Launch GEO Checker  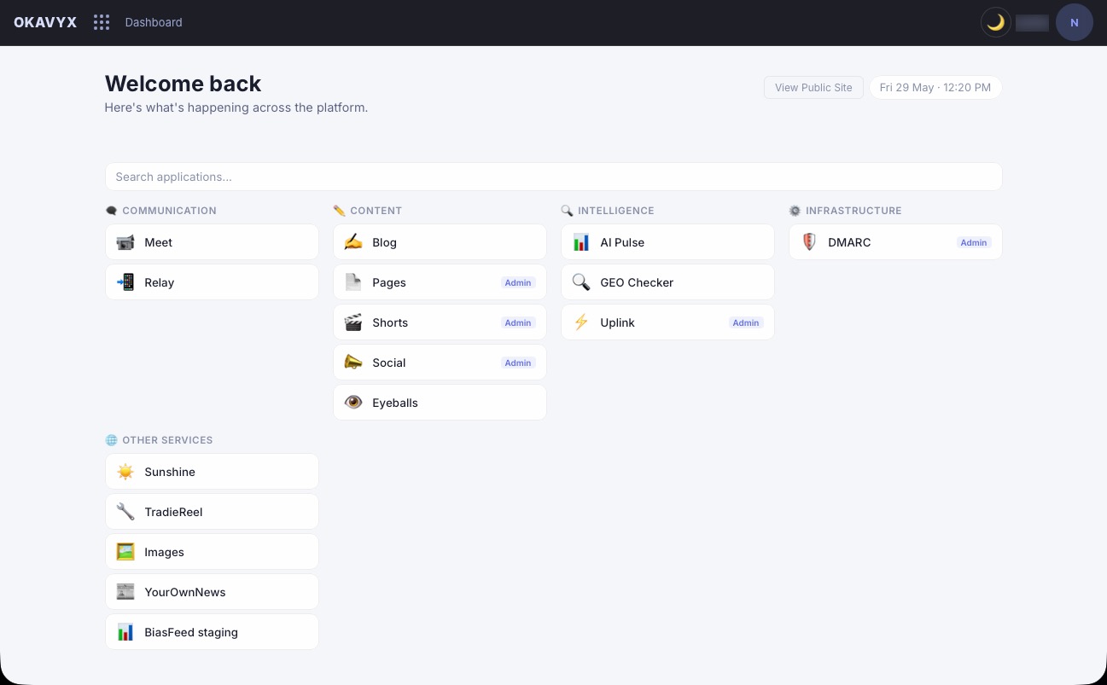click(667, 282)
